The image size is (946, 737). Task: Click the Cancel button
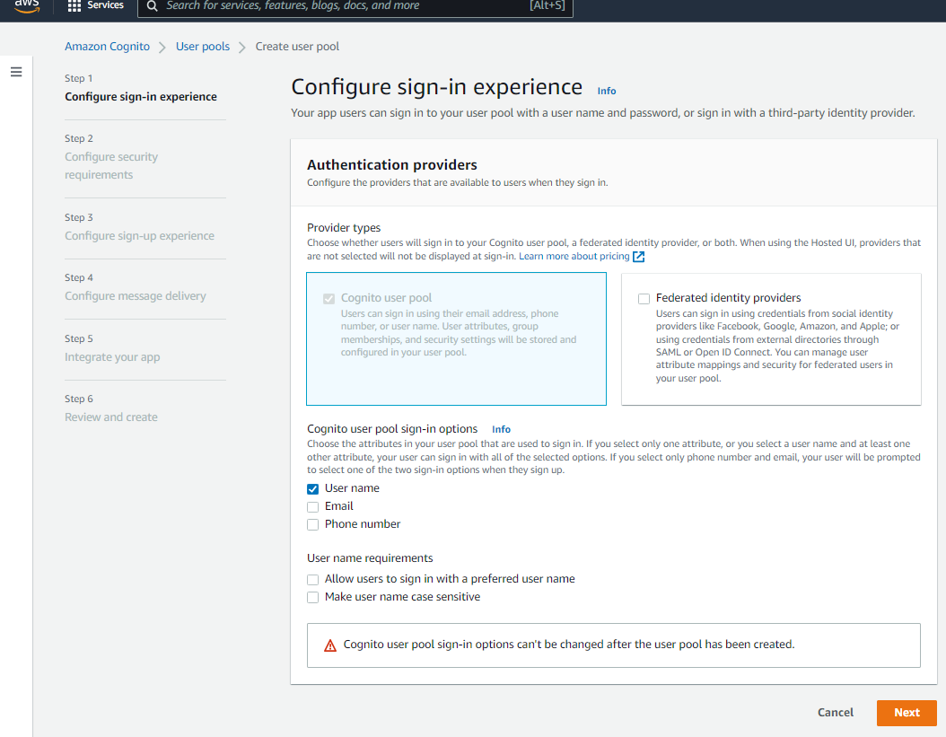pos(835,712)
